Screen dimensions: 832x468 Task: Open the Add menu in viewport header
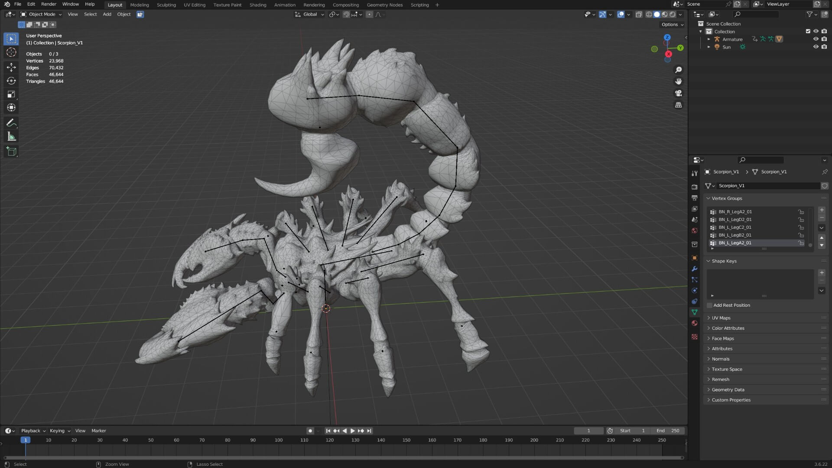(107, 14)
